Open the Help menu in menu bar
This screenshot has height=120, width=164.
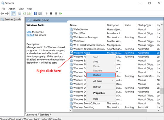29,9
